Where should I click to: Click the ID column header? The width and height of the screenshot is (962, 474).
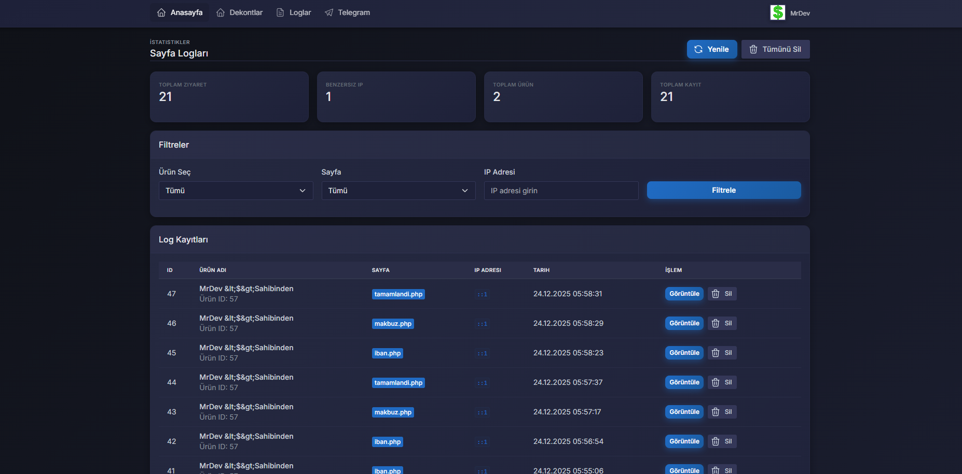(170, 270)
